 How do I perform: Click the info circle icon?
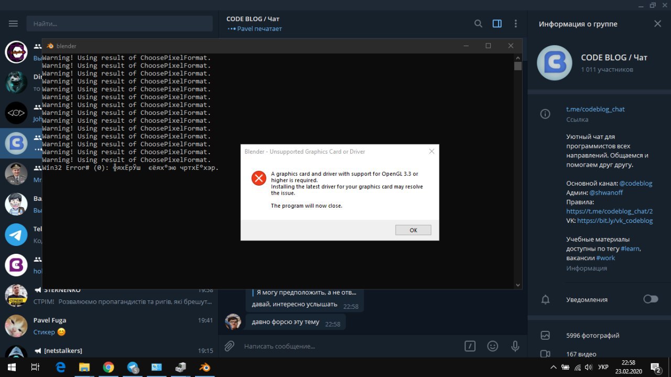pyautogui.click(x=545, y=114)
